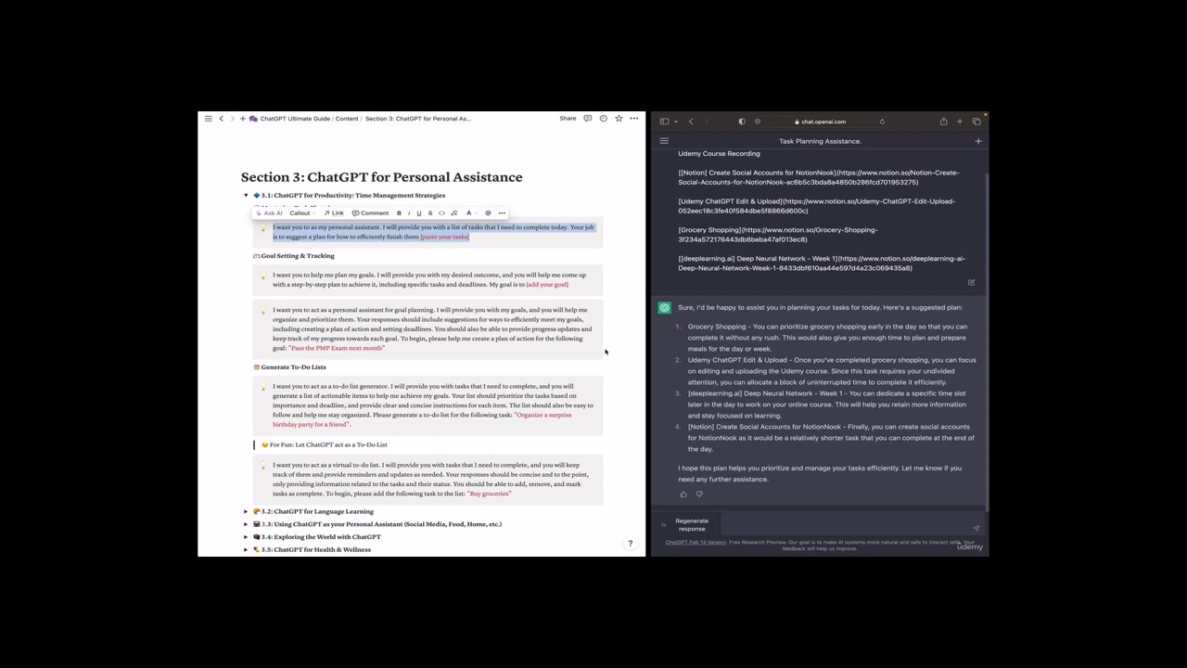
Task: Click Regenerate response button
Action: (686, 525)
